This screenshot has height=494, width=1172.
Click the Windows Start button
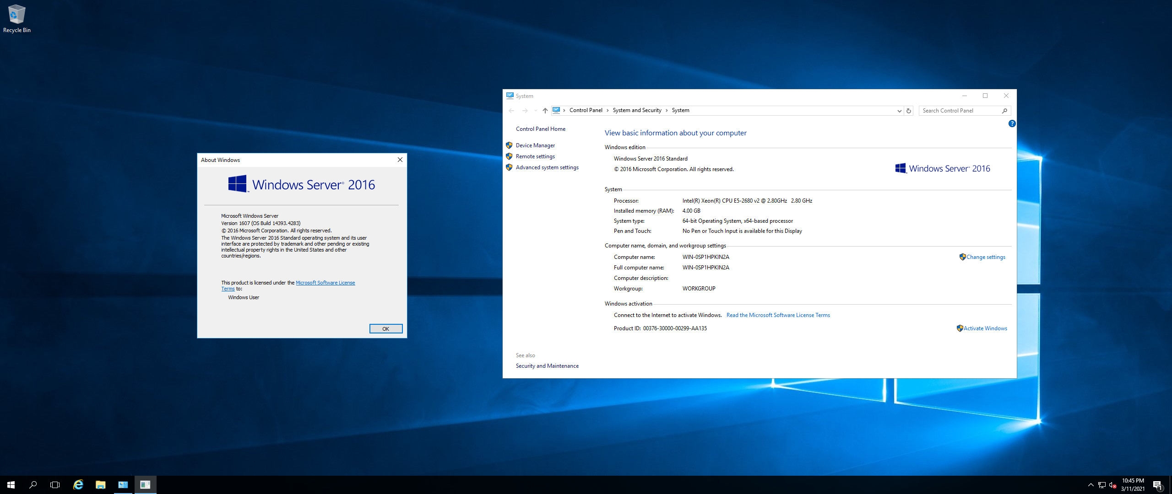pos(11,485)
